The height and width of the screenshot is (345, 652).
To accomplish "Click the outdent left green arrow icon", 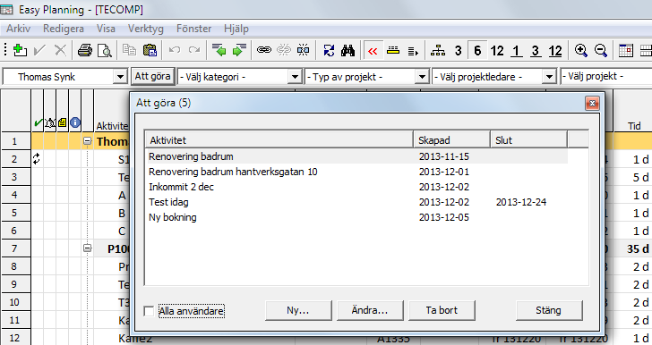I will click(219, 50).
